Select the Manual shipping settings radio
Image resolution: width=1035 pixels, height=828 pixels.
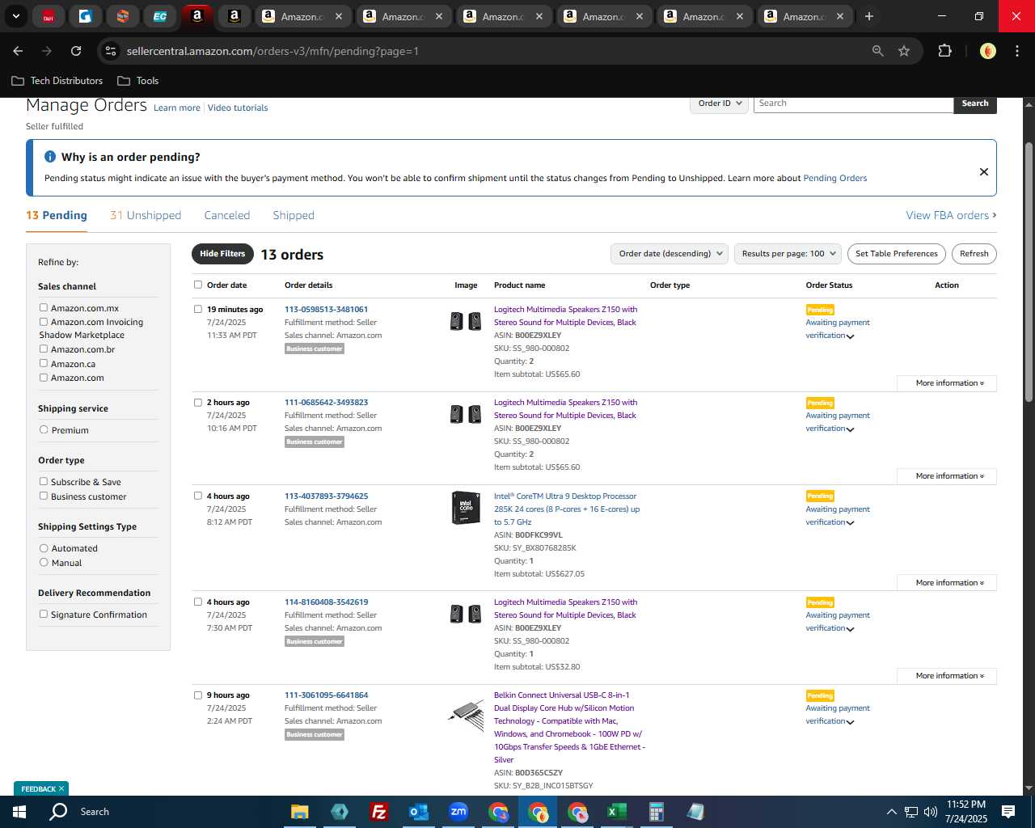(x=44, y=562)
